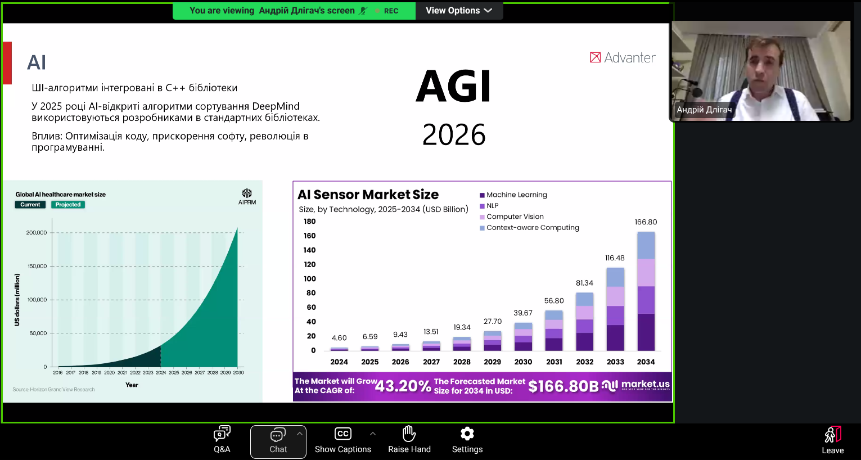Click the AIPRM logo on the healthcare chart
This screenshot has height=460, width=861.
click(x=247, y=196)
